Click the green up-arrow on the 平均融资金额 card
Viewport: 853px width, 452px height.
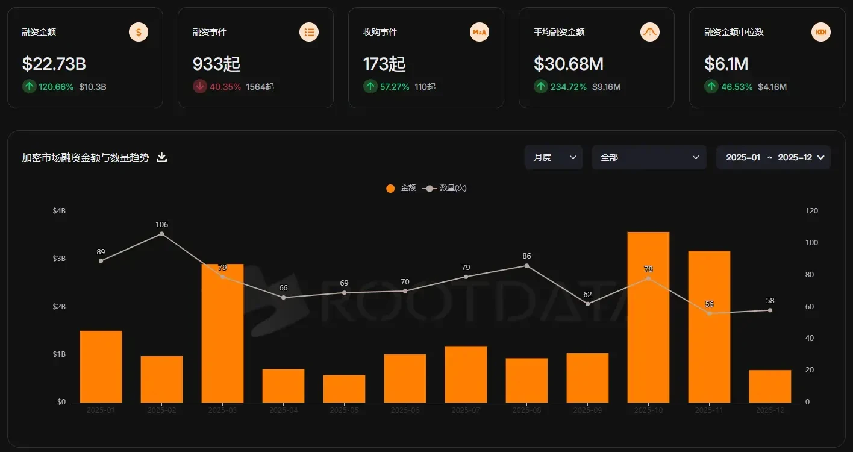[540, 86]
